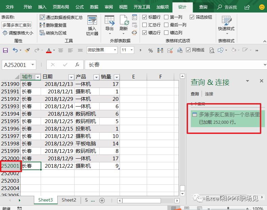Click the insert function fx icon
The height and width of the screenshot is (210, 267).
coord(77,65)
